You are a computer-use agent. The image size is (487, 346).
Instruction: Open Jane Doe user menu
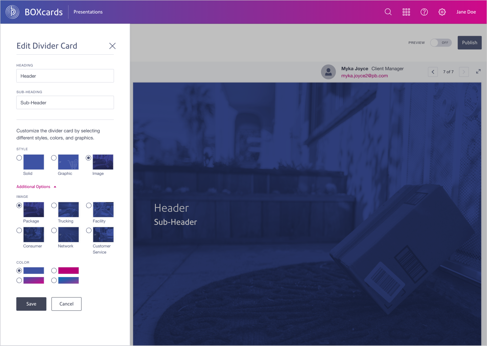point(466,12)
